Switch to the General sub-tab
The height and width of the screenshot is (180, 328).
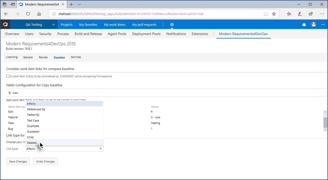pos(28,57)
